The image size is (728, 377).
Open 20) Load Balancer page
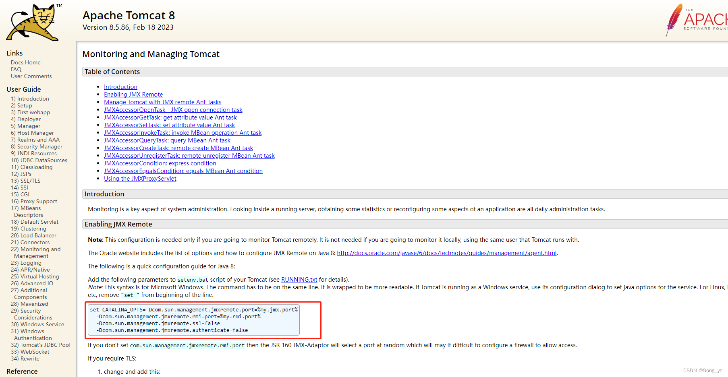pos(33,235)
